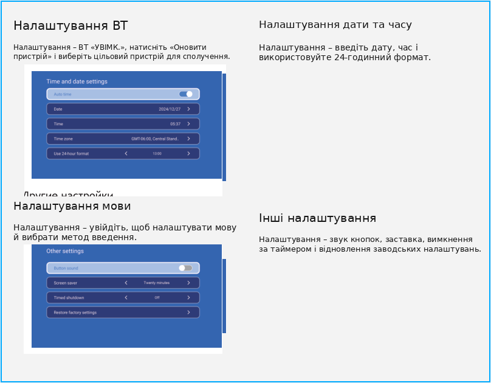The height and width of the screenshot is (383, 491).
Task: Select the Auto time row label
Action: coord(63,94)
